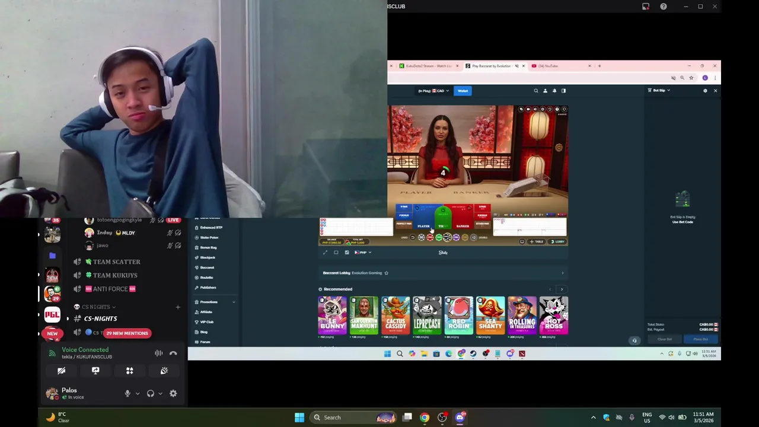The image size is (759, 427).
Task: Open Bet Slip dropdown in side panel
Action: [659, 91]
